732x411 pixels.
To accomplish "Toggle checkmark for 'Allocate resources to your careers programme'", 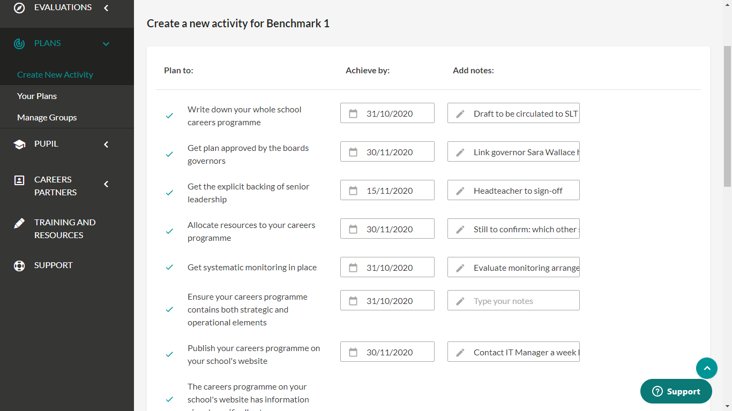I will coord(169,231).
